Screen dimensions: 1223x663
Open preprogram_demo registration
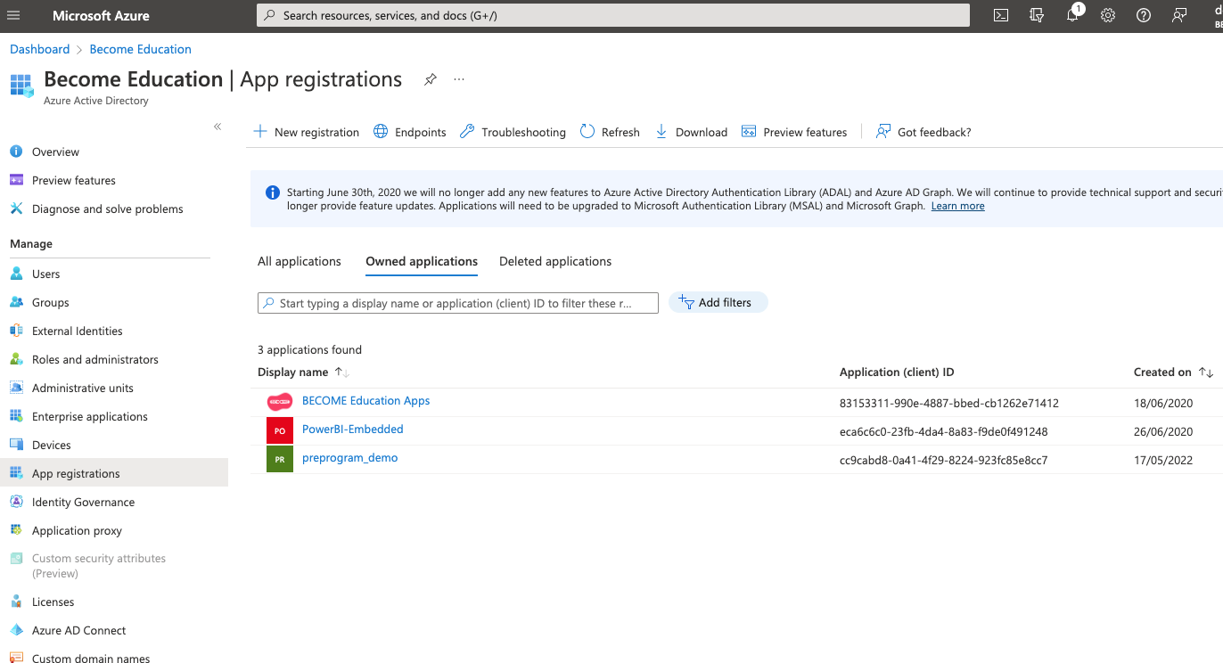349,458
